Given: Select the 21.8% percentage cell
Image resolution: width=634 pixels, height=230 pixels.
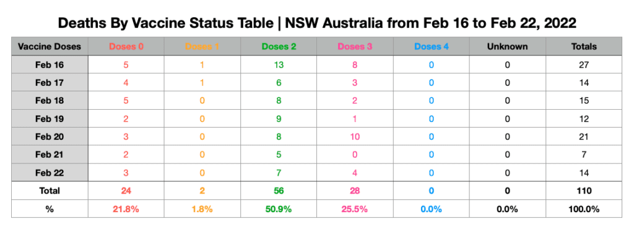Looking at the screenshot, I should (126, 208).
